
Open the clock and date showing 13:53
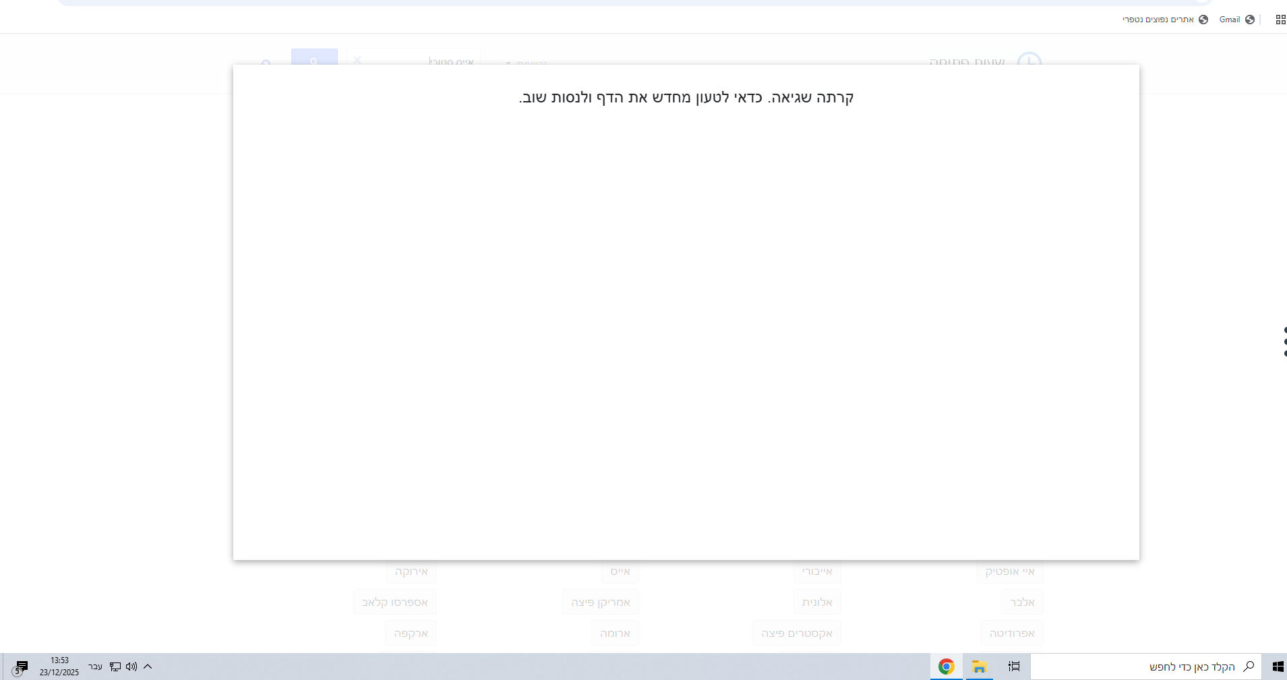pyautogui.click(x=59, y=667)
